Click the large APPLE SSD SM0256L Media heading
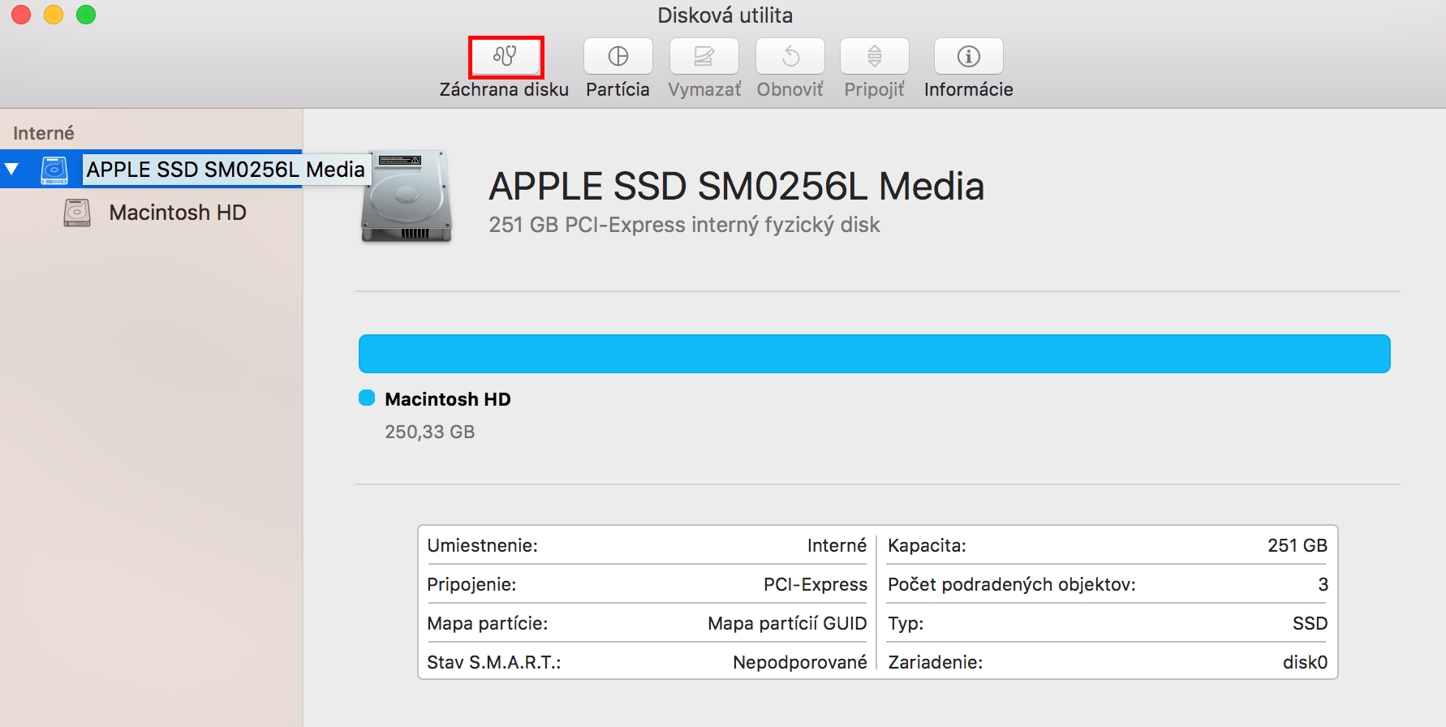The height and width of the screenshot is (727, 1446). 737,187
